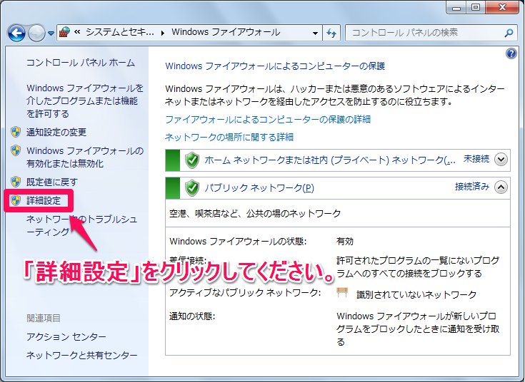Select システムとセキ... breadcrumb segment
Viewport: 525px width, 382px height.
click(120, 32)
